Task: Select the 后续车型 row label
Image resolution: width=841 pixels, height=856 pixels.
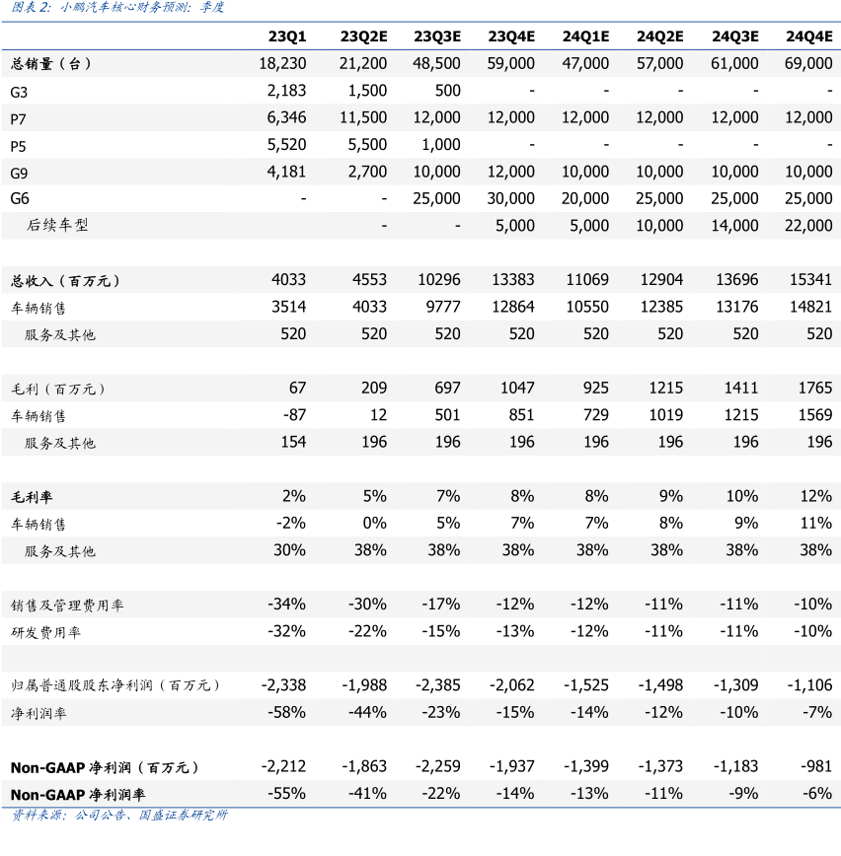Action: coord(57,226)
